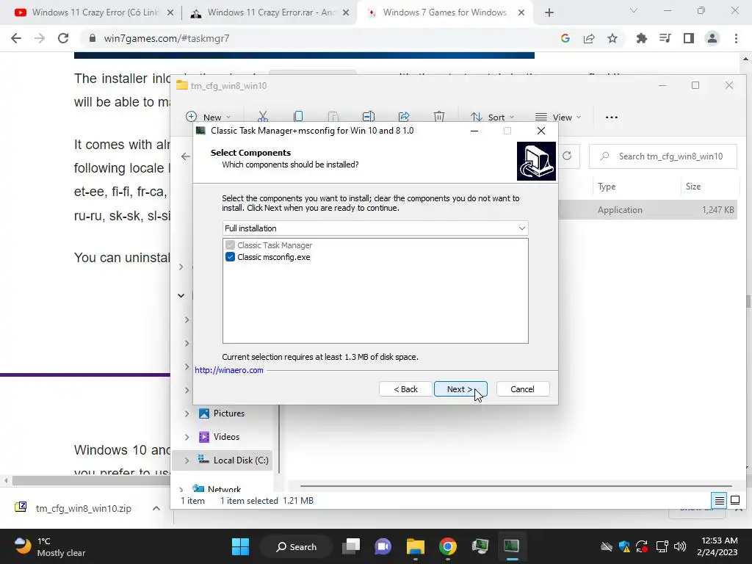Cancel the Classic Task Manager setup
Image resolution: width=752 pixels, height=564 pixels.
522,389
